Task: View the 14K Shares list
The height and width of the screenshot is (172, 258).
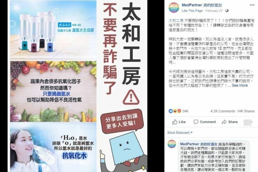Action: click(246, 111)
